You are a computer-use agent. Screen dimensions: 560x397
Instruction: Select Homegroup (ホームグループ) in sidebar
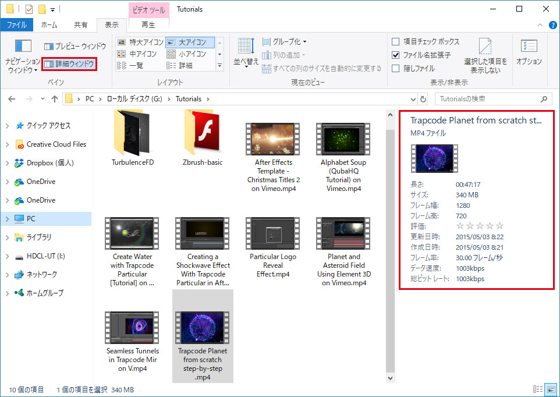[x=45, y=293]
